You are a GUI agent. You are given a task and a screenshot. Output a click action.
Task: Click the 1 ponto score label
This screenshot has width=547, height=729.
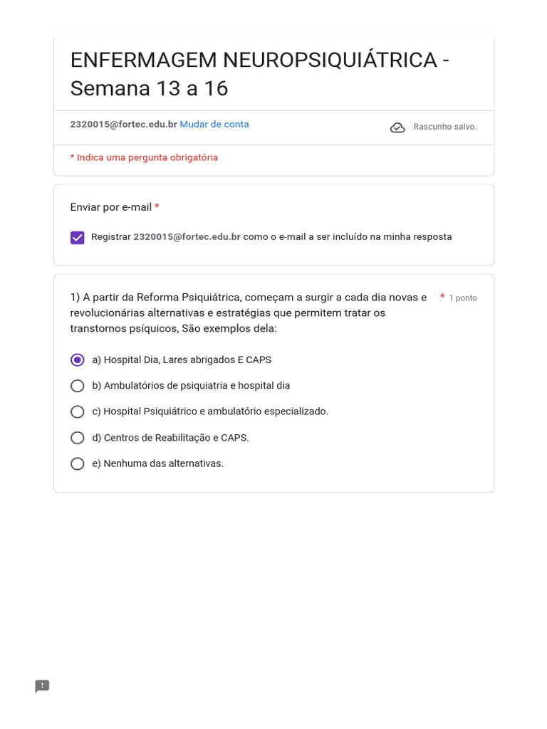463,298
